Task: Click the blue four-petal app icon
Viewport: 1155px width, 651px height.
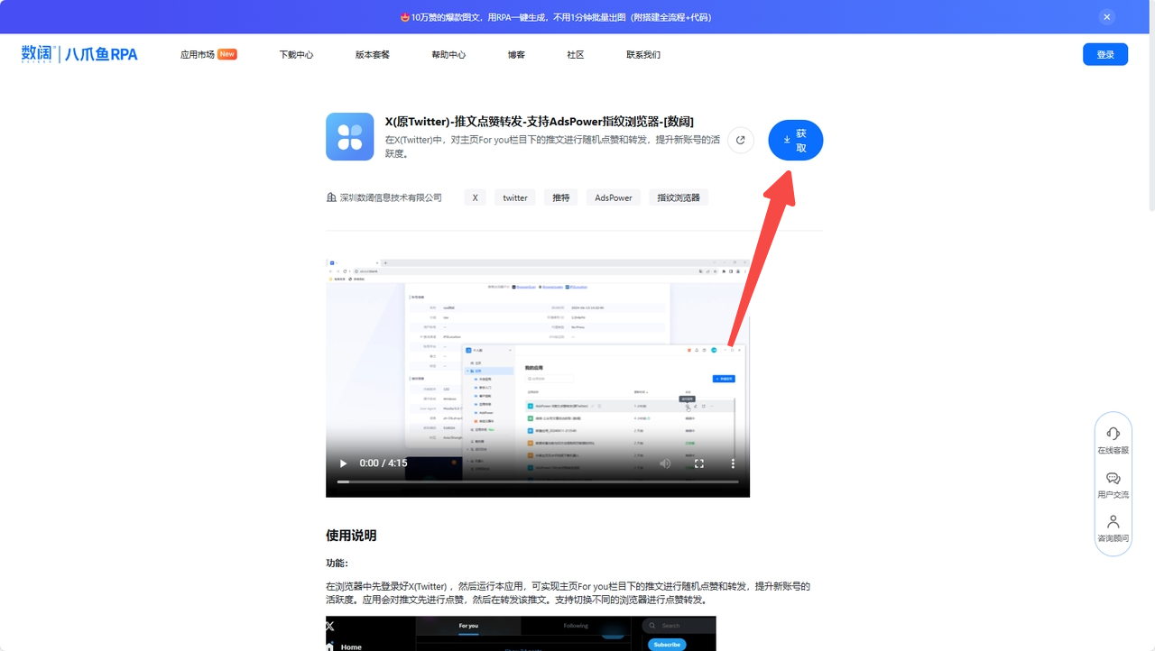Action: [350, 137]
